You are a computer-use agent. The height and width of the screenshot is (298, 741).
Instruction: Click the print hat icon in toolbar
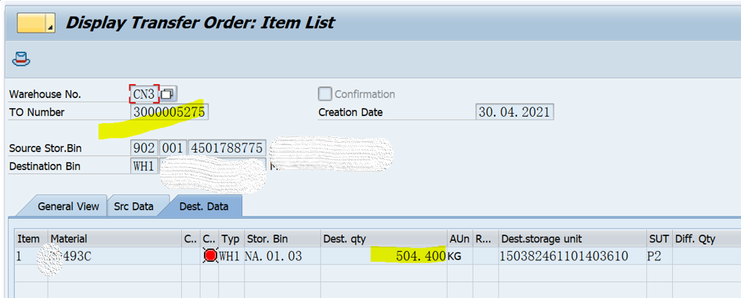[21, 59]
